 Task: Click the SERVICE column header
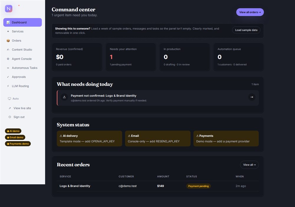click(x=65, y=177)
